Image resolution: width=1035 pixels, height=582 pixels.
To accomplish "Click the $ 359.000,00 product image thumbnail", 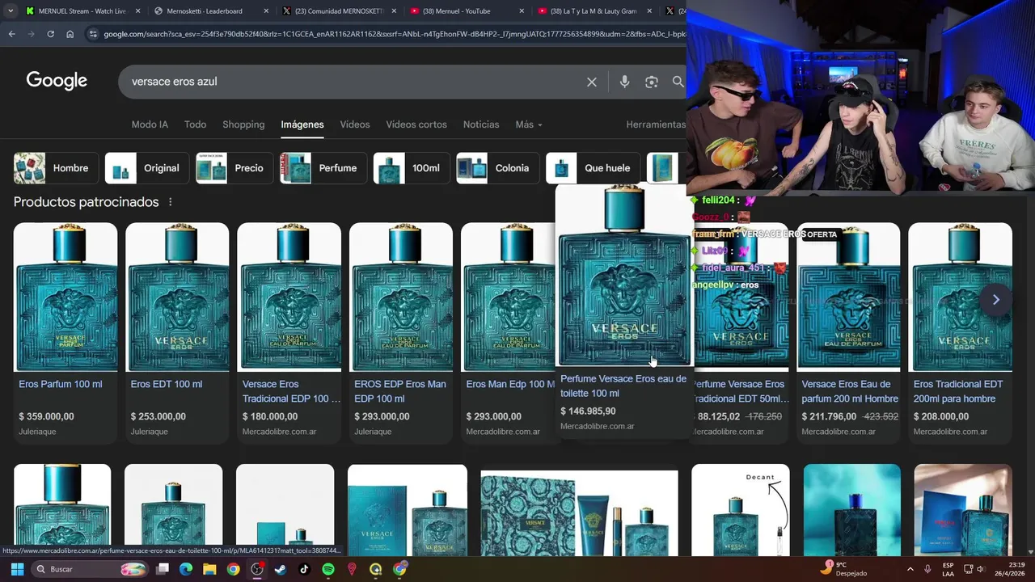I will tap(65, 297).
